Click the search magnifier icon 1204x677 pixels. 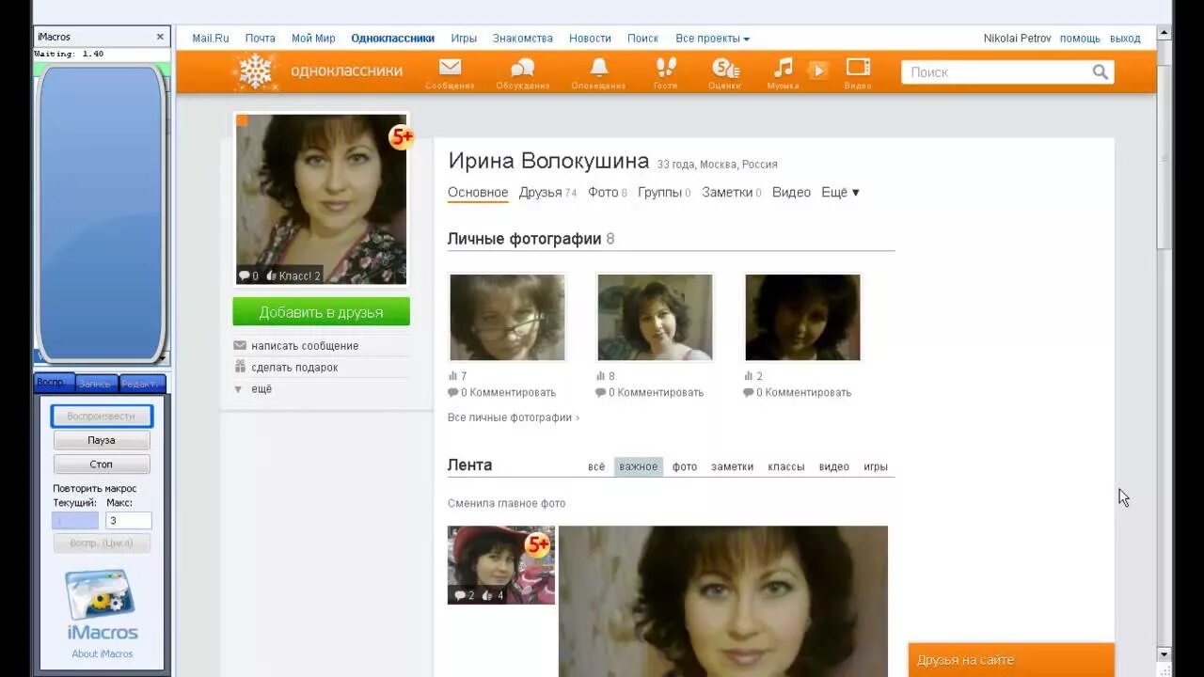pyautogui.click(x=1100, y=72)
